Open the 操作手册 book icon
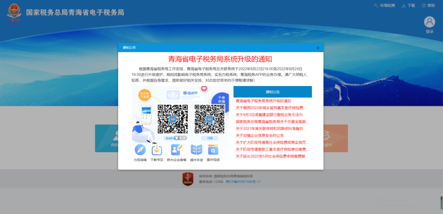Viewport: 443px width, 214px height. (196, 150)
